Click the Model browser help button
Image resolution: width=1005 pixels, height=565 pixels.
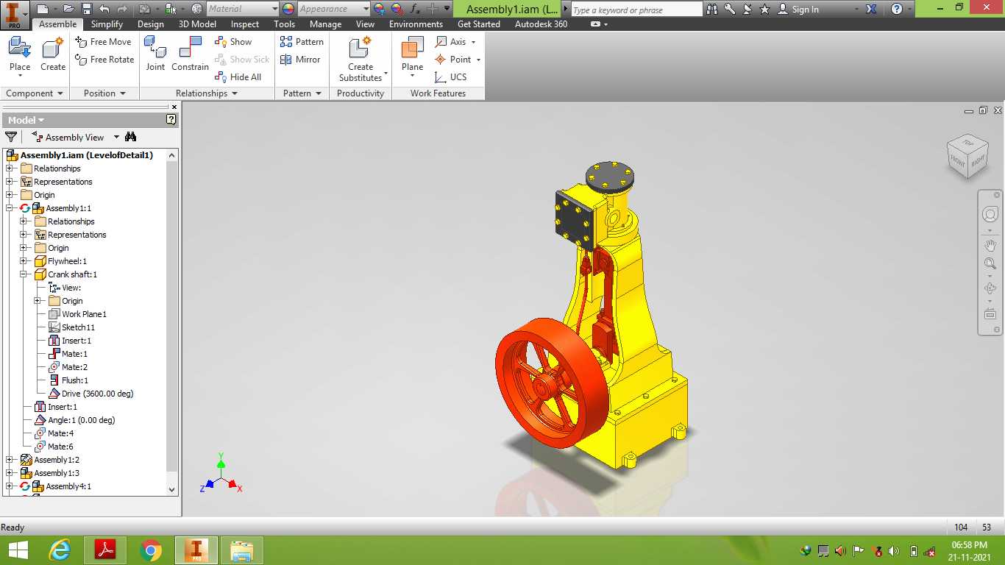pos(171,120)
